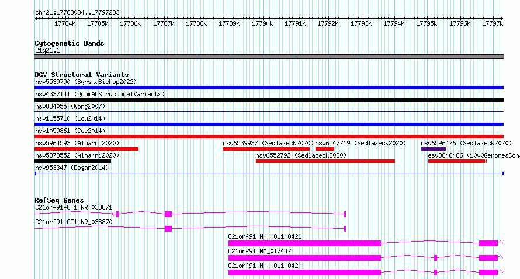Open nsv953347 (Dogan2014) variant label
Viewport: 520px width, 279px height.
click(x=72, y=168)
